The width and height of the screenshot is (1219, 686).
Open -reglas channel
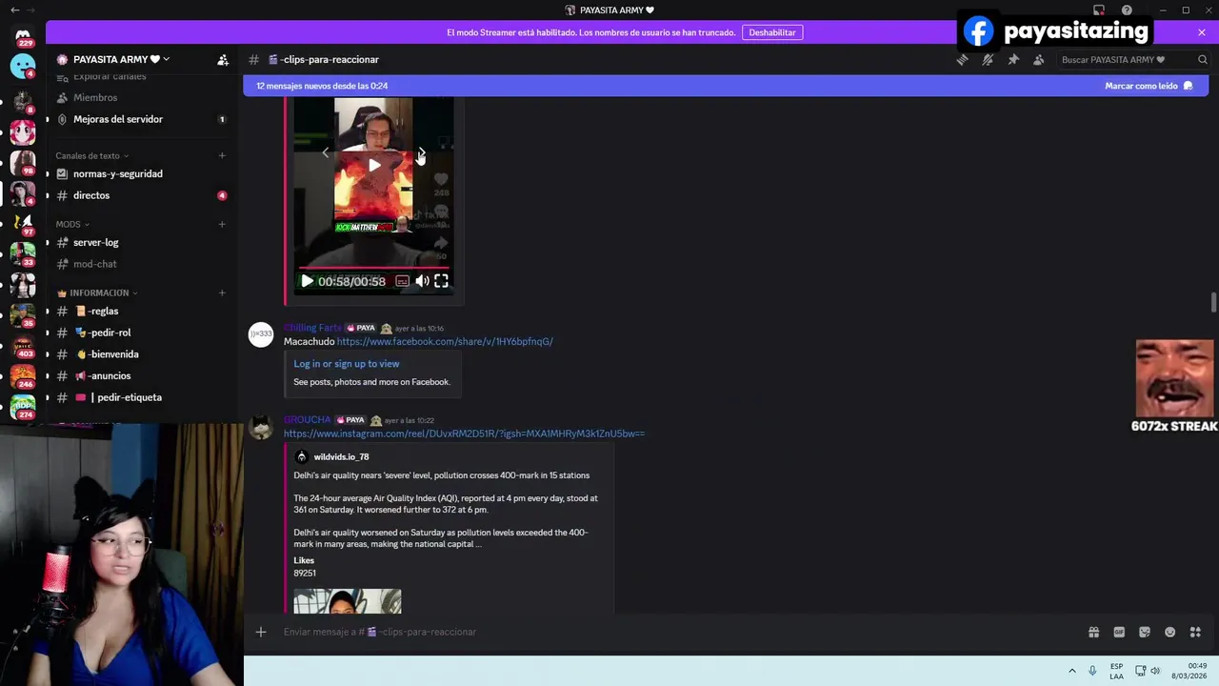point(97,311)
